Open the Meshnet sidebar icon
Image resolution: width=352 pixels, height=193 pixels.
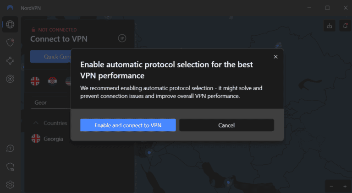[x=10, y=61]
